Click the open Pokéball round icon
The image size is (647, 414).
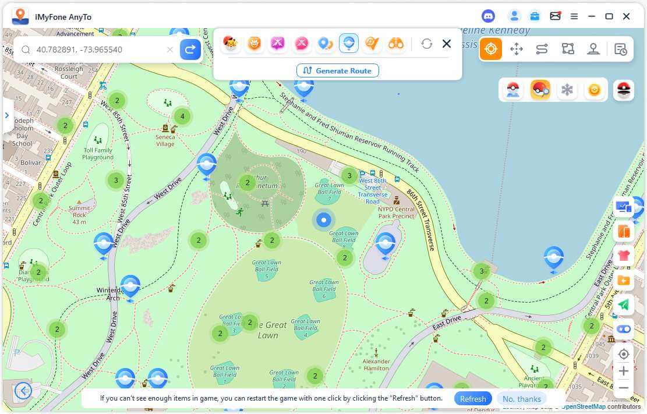click(624, 90)
